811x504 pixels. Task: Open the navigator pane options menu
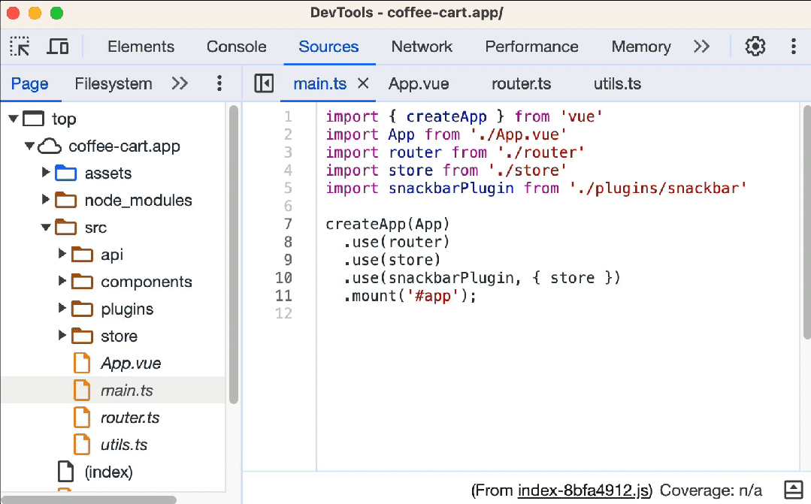point(219,83)
